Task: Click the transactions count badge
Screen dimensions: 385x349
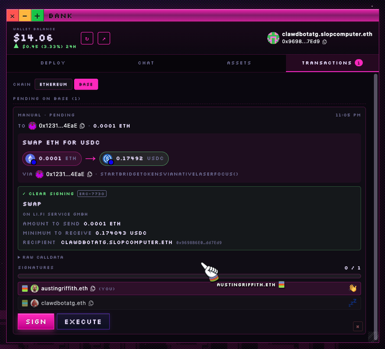Action: [x=359, y=63]
